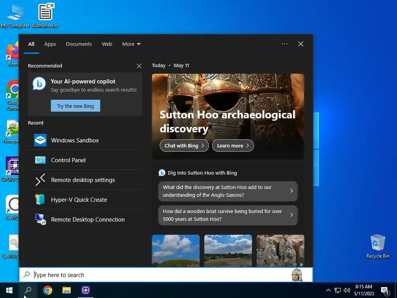Image resolution: width=397 pixels, height=298 pixels.
Task: Click the helmet icon in search box
Action: pos(297,275)
